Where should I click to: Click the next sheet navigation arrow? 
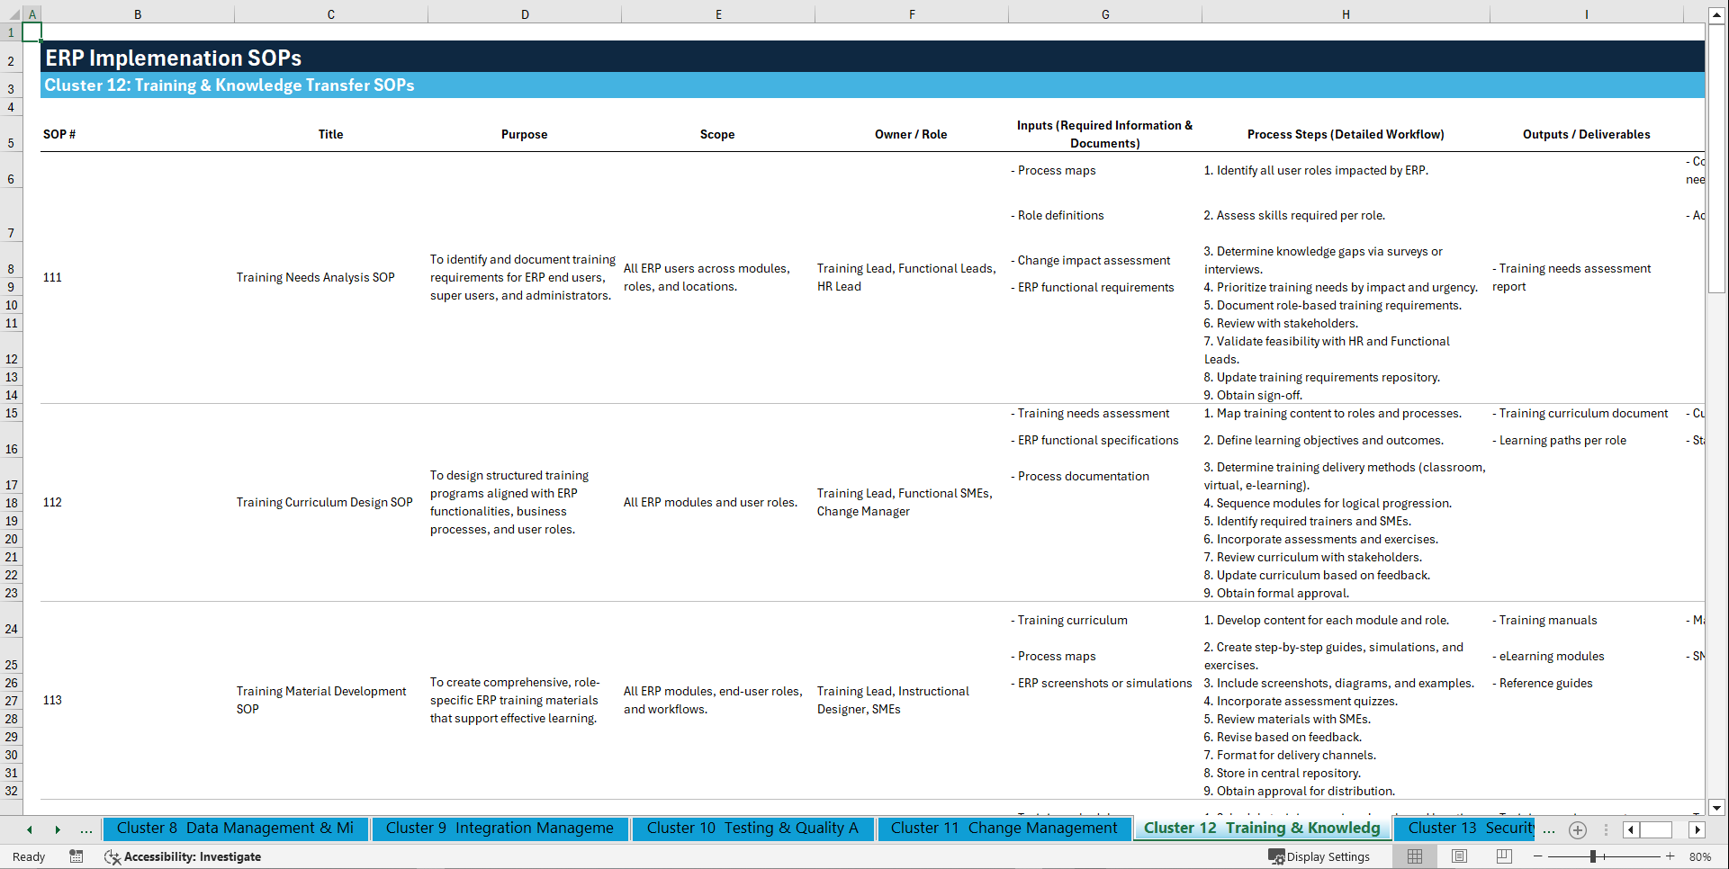coord(58,829)
